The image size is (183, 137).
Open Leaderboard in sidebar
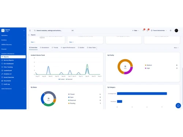[13, 71]
